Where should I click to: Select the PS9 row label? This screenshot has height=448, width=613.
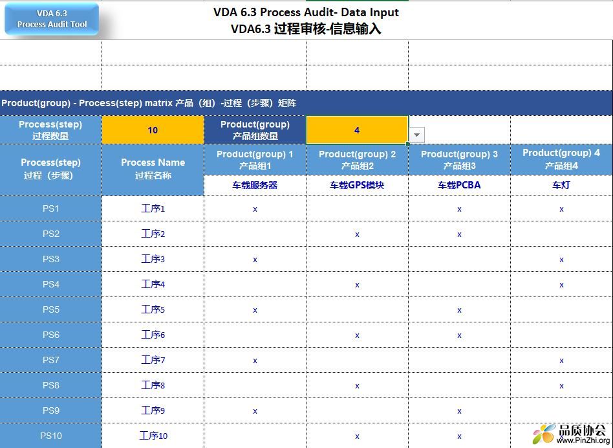pos(51,410)
